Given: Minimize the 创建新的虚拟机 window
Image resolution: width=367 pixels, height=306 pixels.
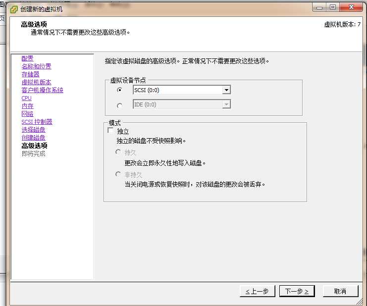Looking at the screenshot, I should (319, 7).
